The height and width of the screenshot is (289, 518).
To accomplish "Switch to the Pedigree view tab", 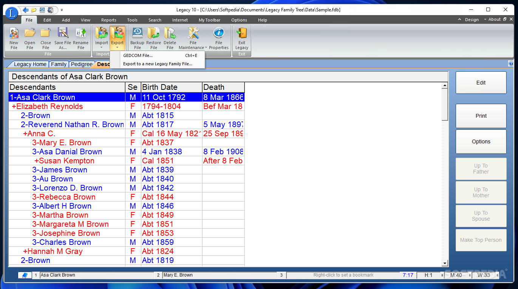I will tap(81, 64).
